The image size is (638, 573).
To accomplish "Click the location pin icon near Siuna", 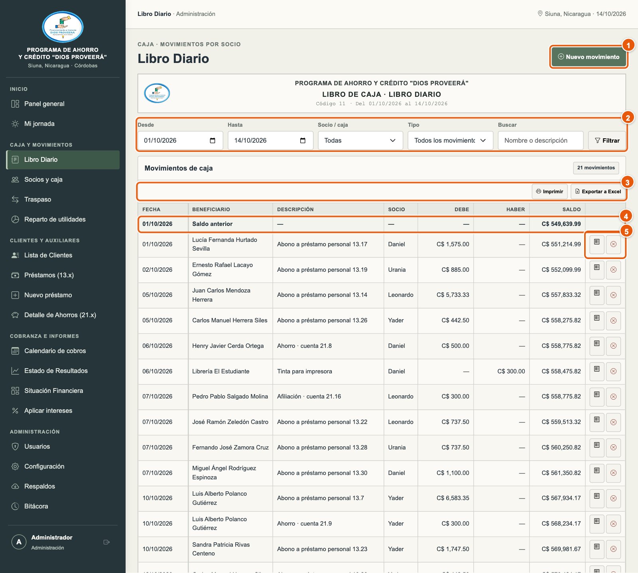I will point(540,14).
